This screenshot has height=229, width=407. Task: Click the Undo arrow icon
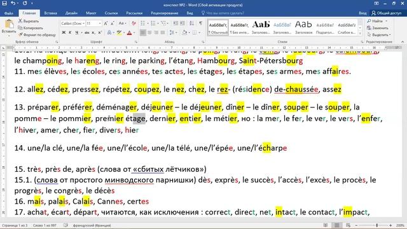[x=13, y=3]
